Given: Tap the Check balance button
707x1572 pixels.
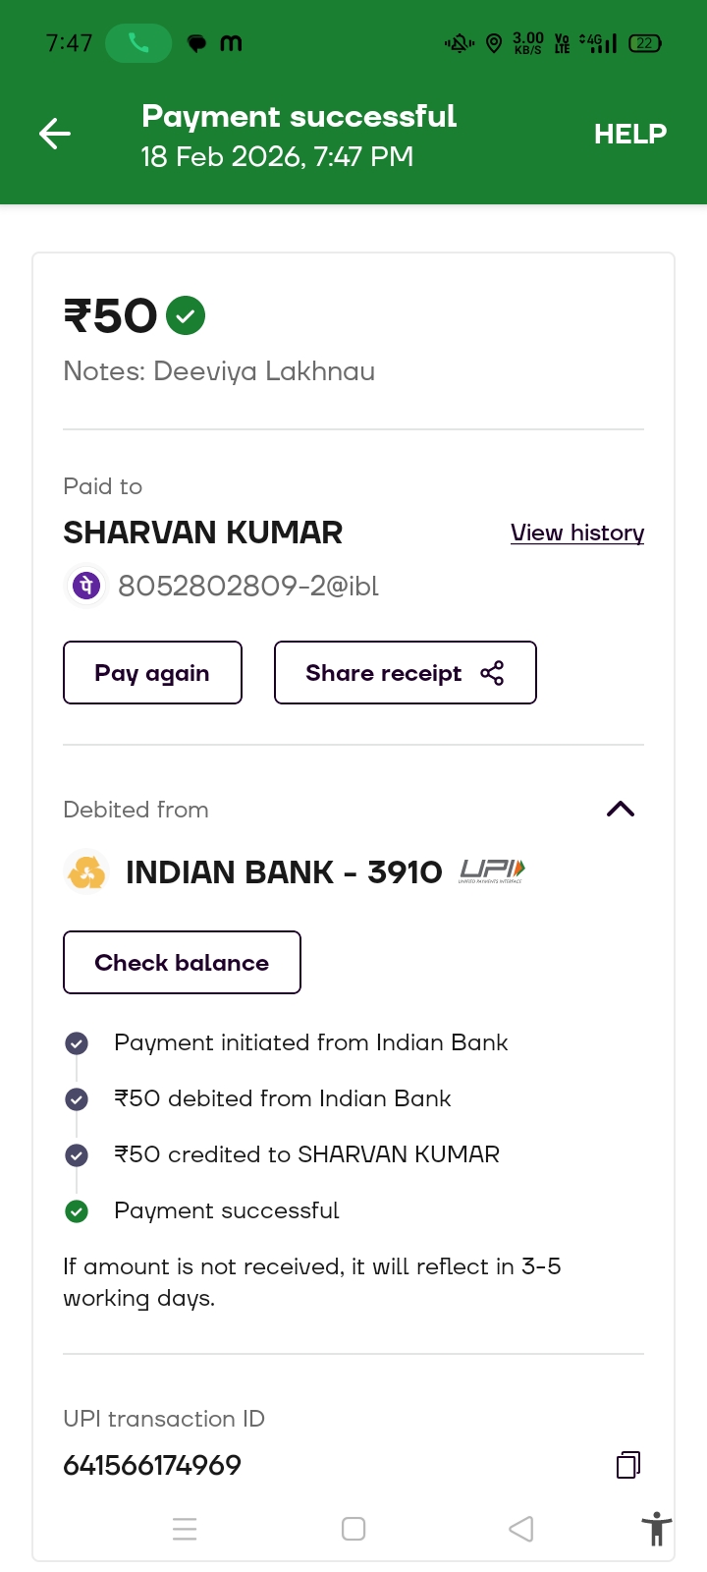Looking at the screenshot, I should tap(182, 963).
